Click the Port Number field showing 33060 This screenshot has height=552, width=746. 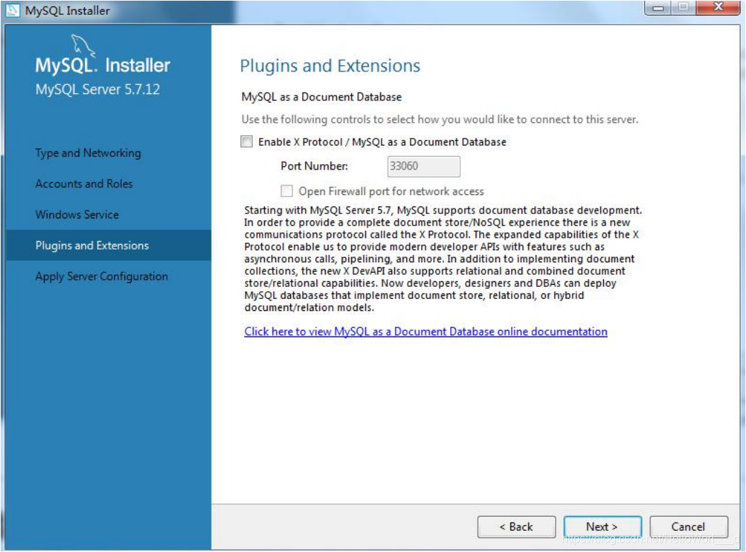423,166
